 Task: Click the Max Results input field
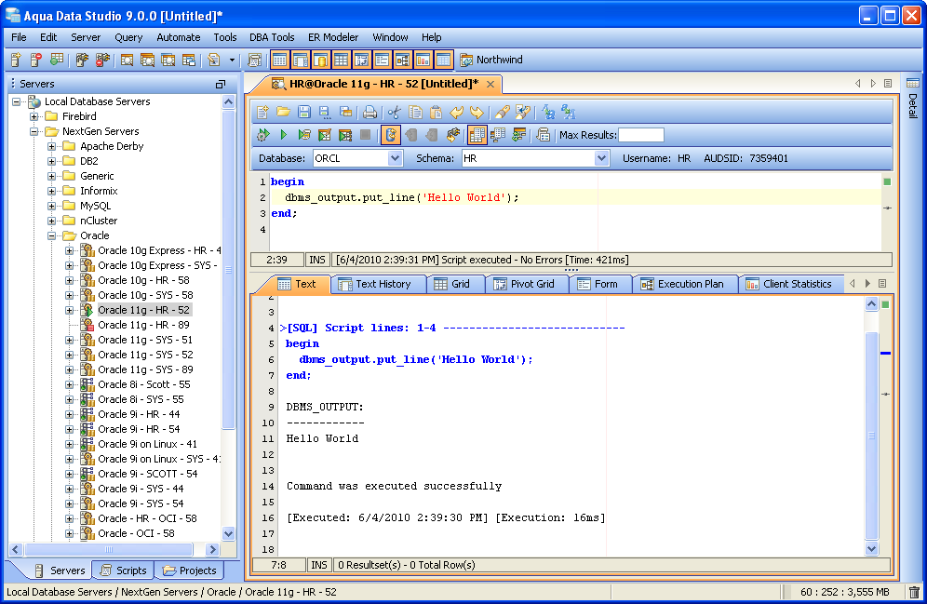point(641,135)
